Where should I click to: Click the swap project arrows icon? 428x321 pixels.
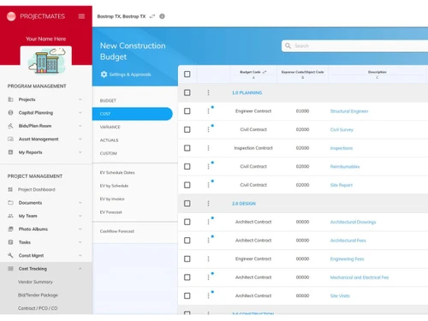[152, 16]
